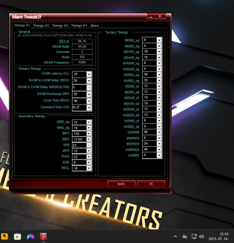The width and height of the screenshot is (234, 243).
Task: Open network status tray icon
Action: [194, 236]
